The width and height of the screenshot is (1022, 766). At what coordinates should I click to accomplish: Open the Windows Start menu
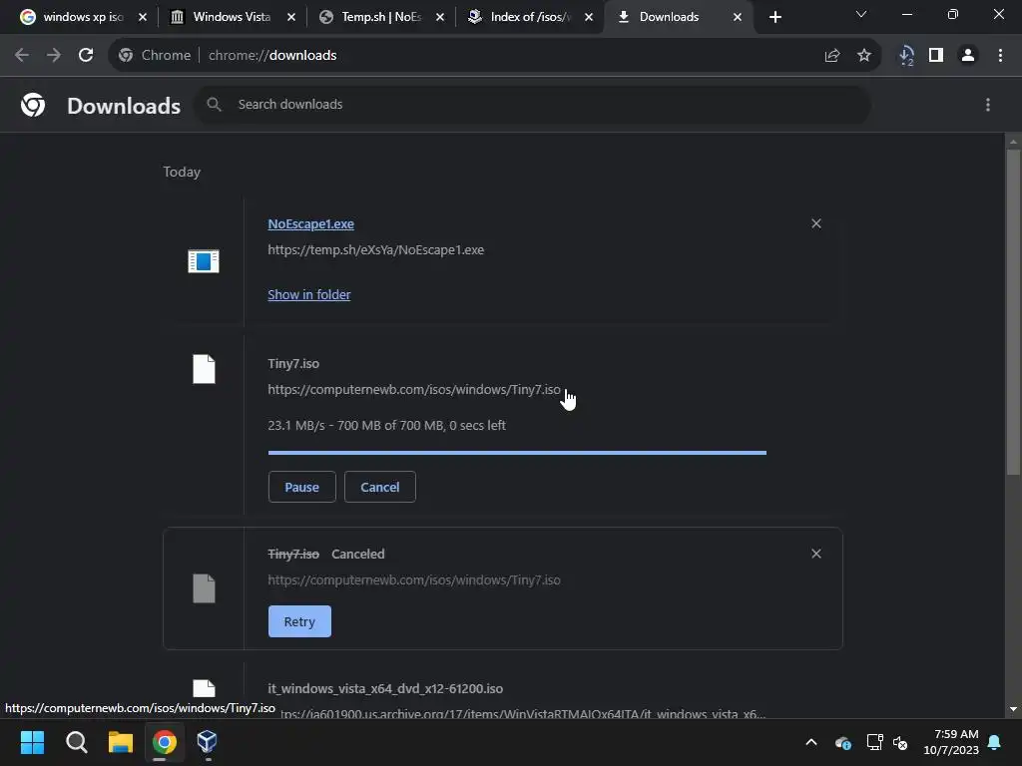tap(33, 742)
